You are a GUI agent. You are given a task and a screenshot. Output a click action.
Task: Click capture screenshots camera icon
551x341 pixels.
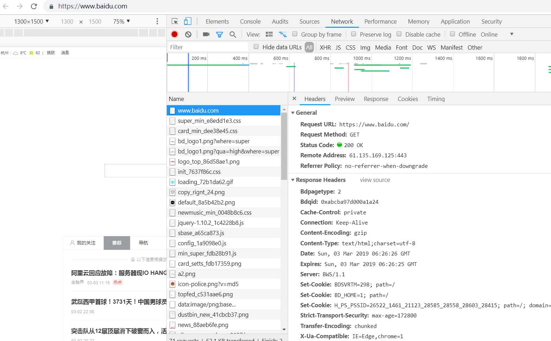pos(206,34)
